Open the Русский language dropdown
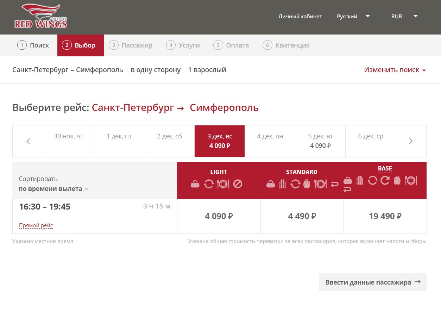 [x=353, y=17]
